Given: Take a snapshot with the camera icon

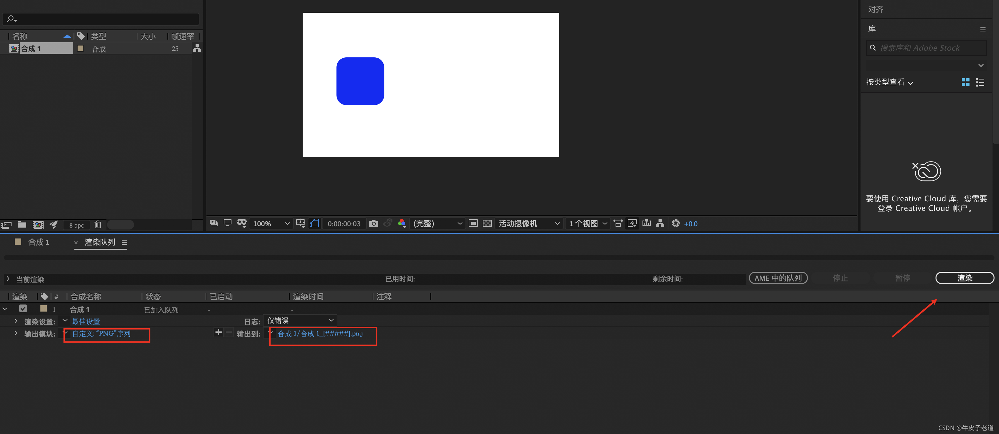Looking at the screenshot, I should 374,223.
